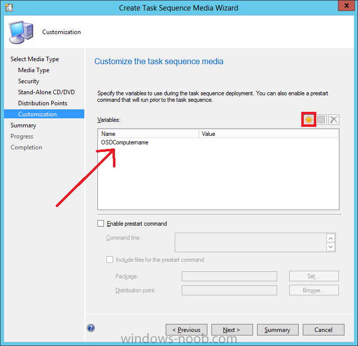
Task: Click the Browse... distribution point button
Action: [314, 290]
